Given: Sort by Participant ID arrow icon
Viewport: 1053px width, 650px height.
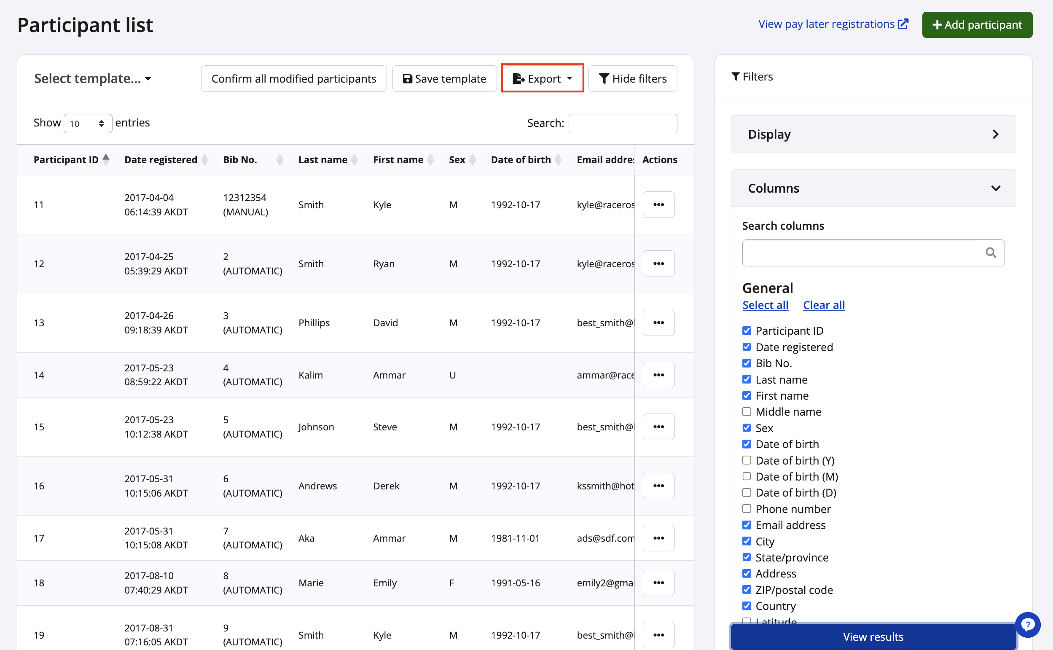Looking at the screenshot, I should coord(106,159).
